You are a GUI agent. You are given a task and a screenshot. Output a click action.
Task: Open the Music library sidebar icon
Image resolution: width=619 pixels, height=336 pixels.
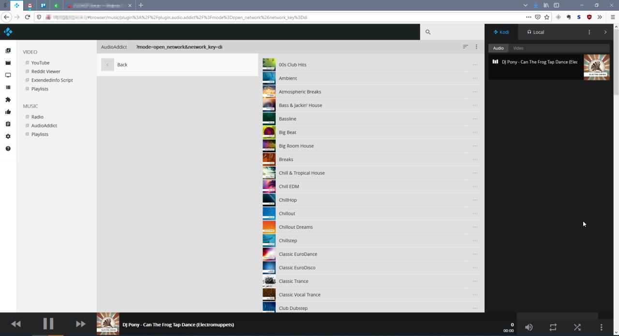pos(8,51)
